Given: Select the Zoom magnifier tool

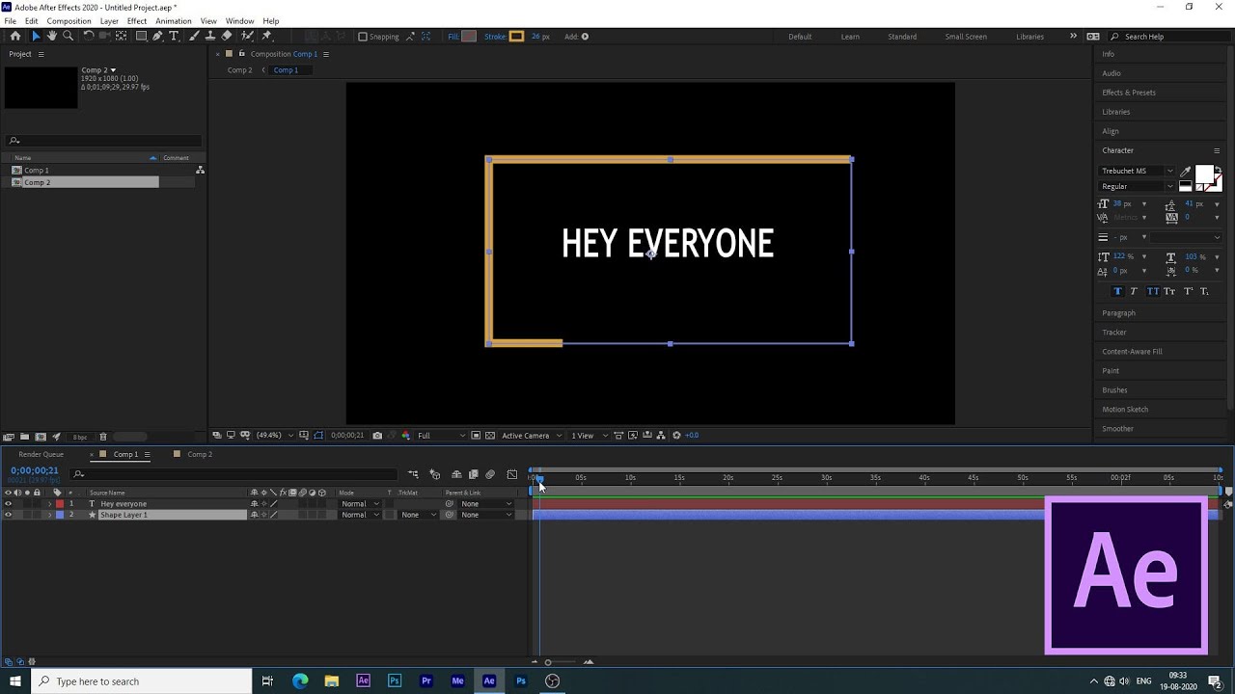Looking at the screenshot, I should tap(68, 37).
